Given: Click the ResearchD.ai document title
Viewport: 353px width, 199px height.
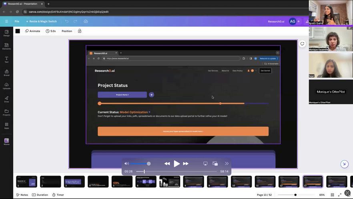Looking at the screenshot, I should (276, 21).
